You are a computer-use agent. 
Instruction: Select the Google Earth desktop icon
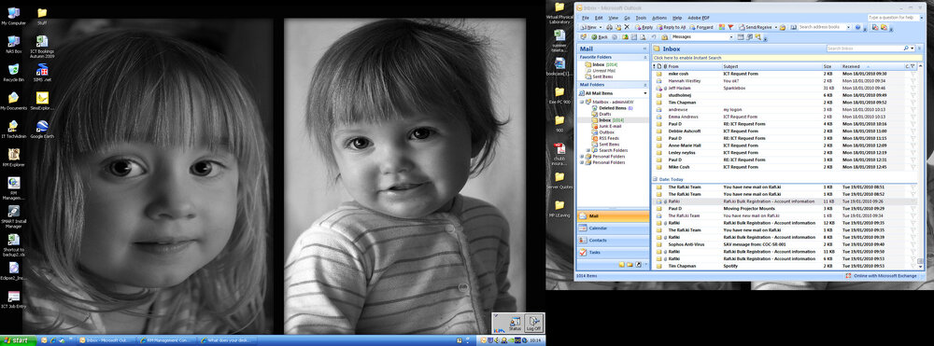click(42, 129)
